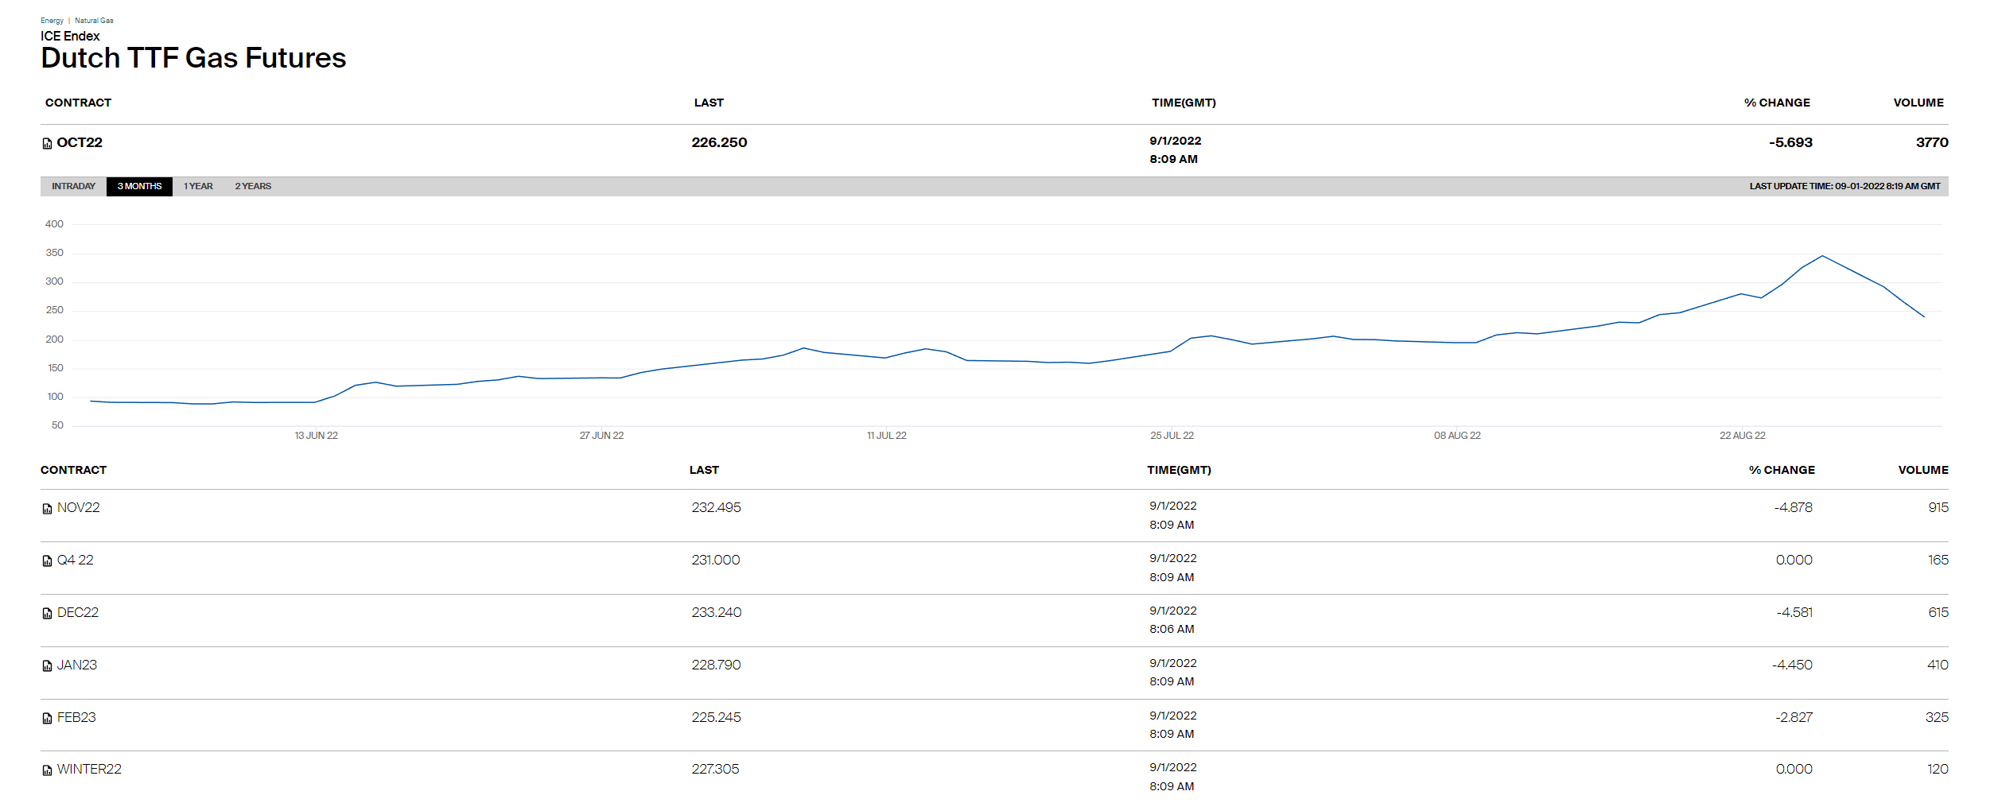
Task: Click the chart icon beside FEB23
Action: click(47, 719)
